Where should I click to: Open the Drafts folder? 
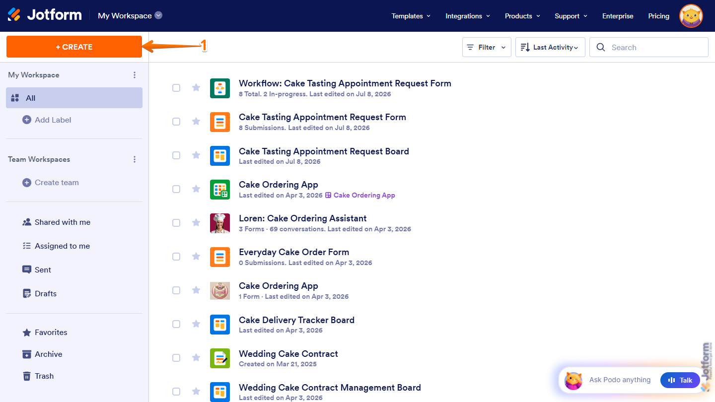(39, 294)
